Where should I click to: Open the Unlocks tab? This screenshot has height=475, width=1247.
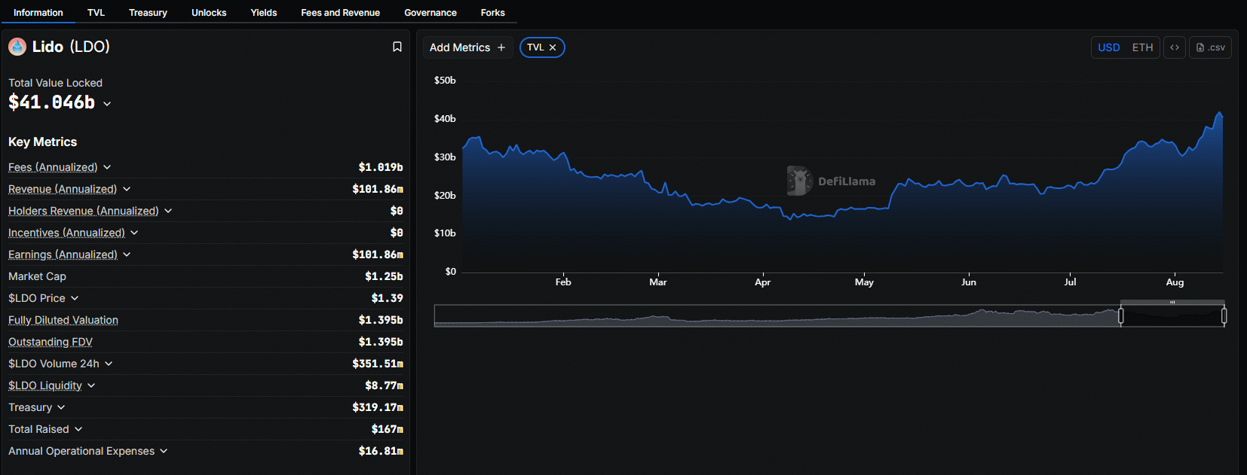tap(209, 13)
